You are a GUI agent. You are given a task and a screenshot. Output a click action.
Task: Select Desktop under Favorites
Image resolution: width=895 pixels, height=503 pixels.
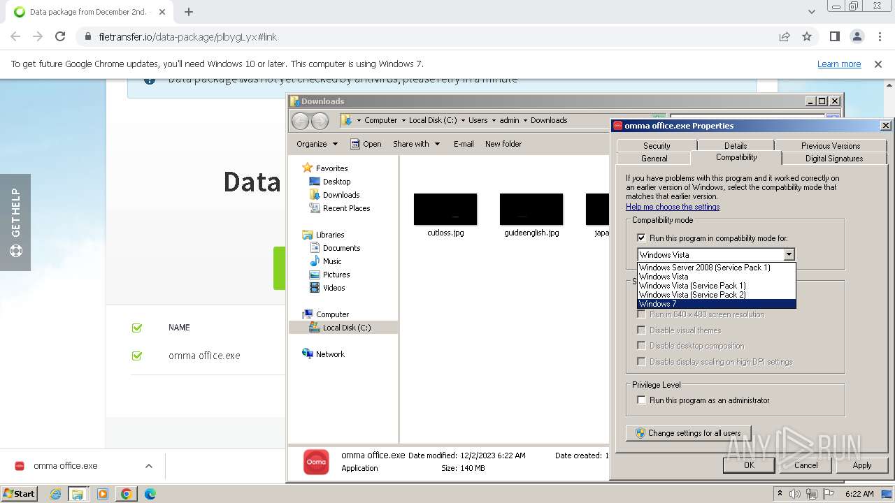tap(336, 182)
